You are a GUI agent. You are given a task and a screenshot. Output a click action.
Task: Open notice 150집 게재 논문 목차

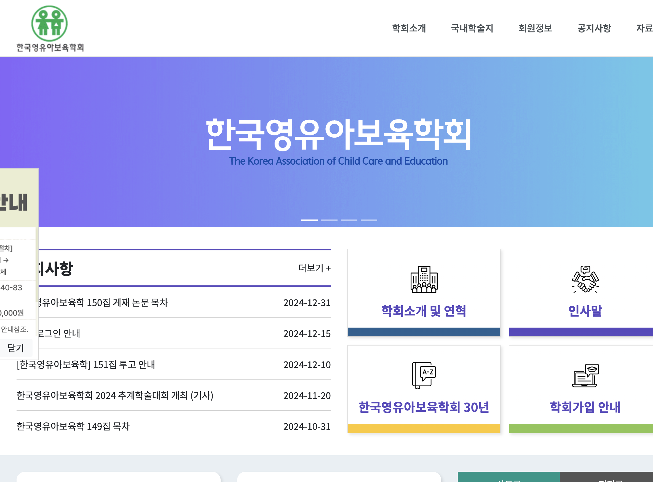coord(103,302)
